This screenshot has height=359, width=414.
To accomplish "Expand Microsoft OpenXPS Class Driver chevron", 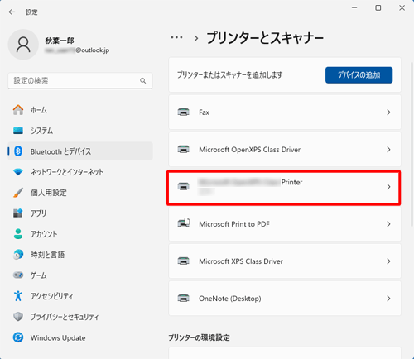I will click(x=388, y=150).
